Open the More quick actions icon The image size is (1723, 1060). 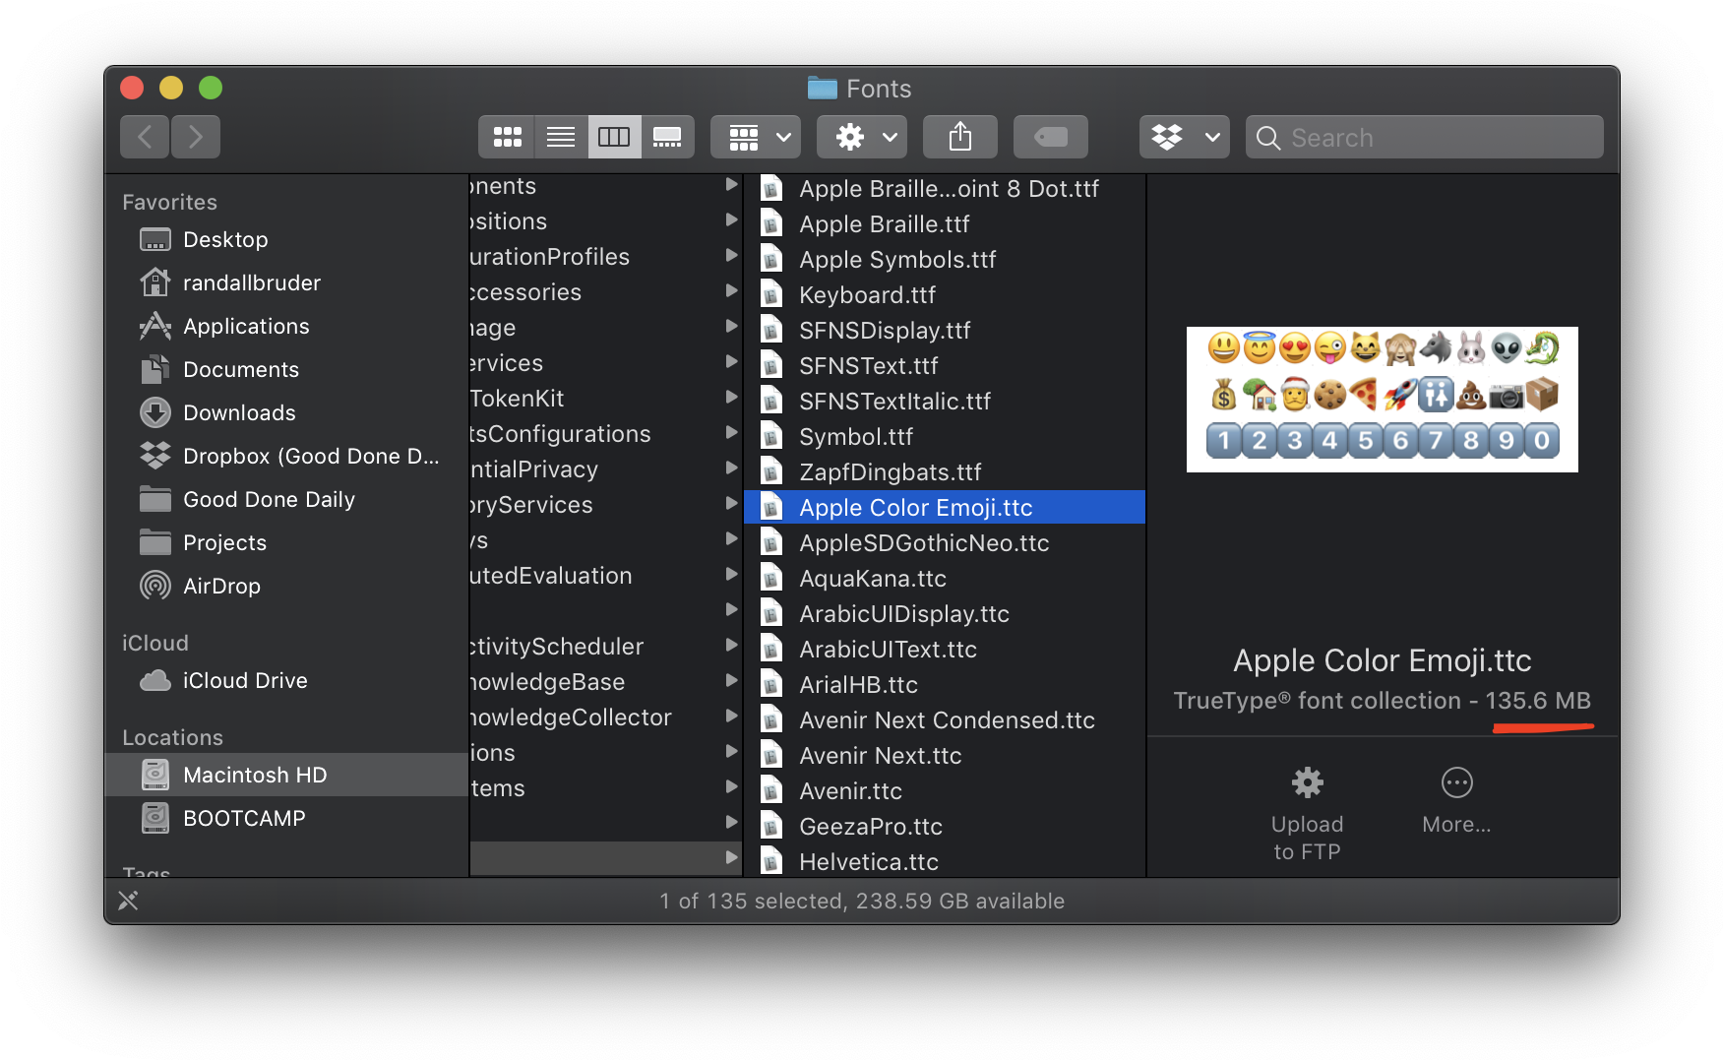pyautogui.click(x=1456, y=782)
